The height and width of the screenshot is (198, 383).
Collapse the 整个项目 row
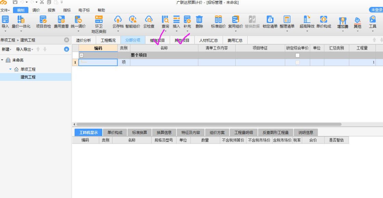[82, 55]
